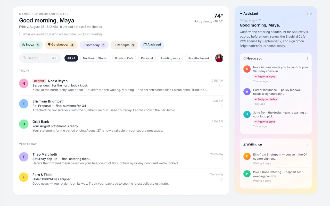
Task: Switch to the Receipts mailbox
Action: click(125, 45)
